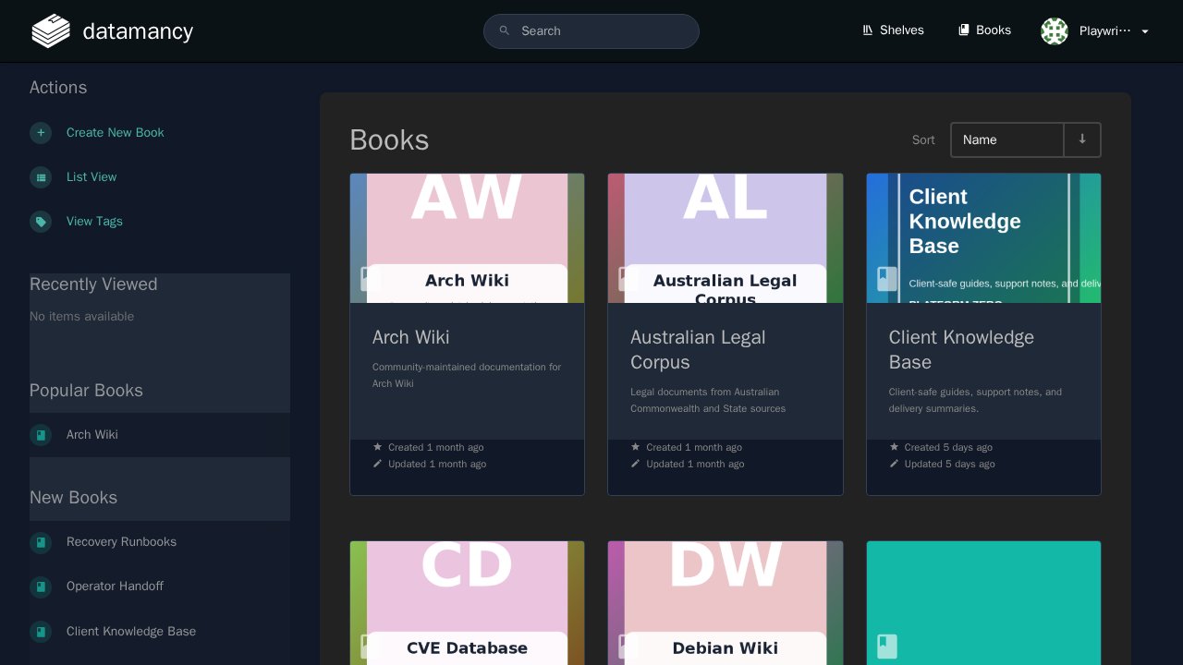Click the Recently Viewed heading
Viewport: 1183px width, 665px height.
coord(93,284)
